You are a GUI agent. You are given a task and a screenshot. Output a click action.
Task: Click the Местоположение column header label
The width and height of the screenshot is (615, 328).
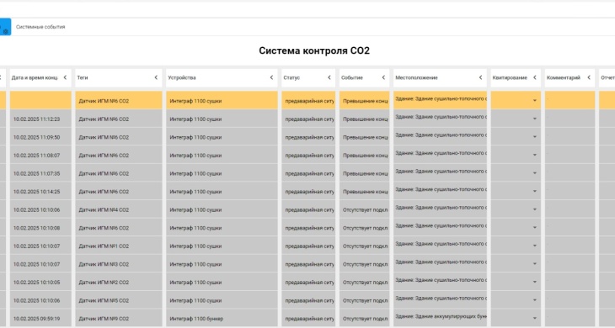click(x=416, y=78)
